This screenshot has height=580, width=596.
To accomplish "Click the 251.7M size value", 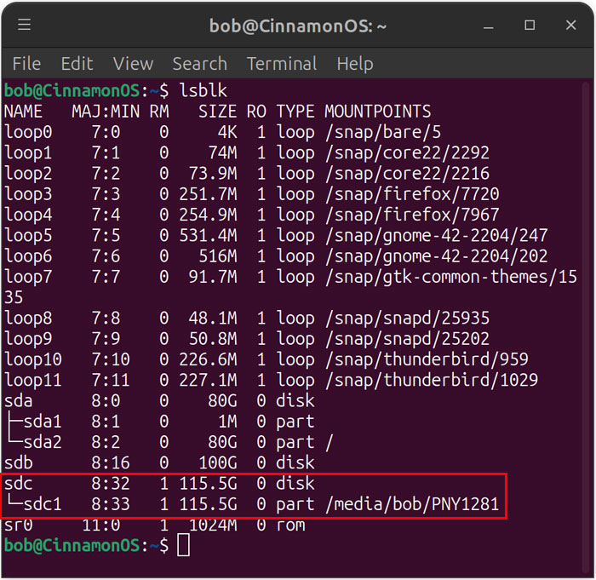I will click(208, 194).
